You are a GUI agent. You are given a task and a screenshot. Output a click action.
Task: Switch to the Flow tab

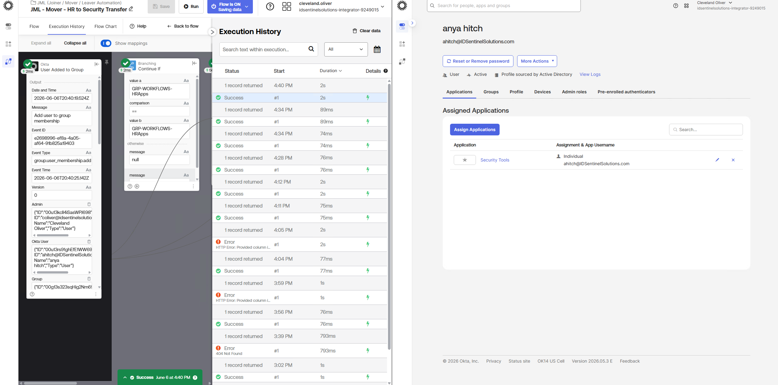[x=34, y=26]
